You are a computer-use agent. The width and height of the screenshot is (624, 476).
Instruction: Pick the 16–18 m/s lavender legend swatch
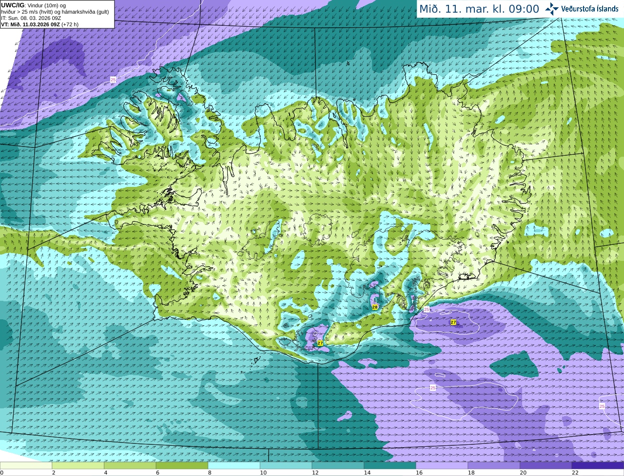[442, 465]
